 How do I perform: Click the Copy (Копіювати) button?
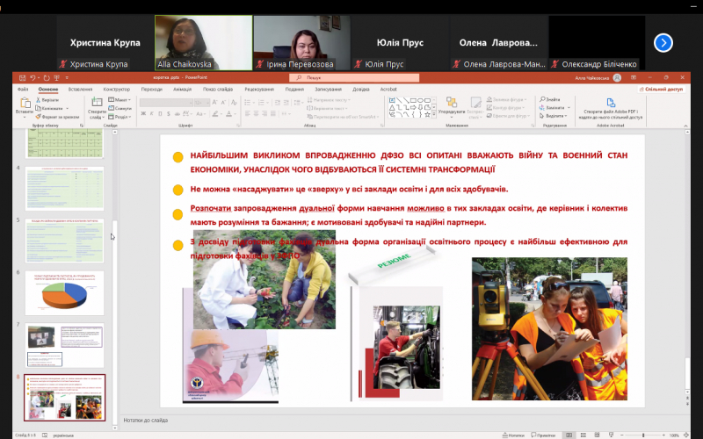[x=49, y=108]
